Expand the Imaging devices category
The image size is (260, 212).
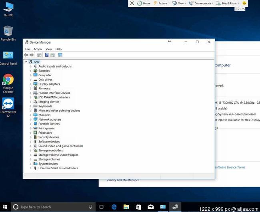pos(30,102)
